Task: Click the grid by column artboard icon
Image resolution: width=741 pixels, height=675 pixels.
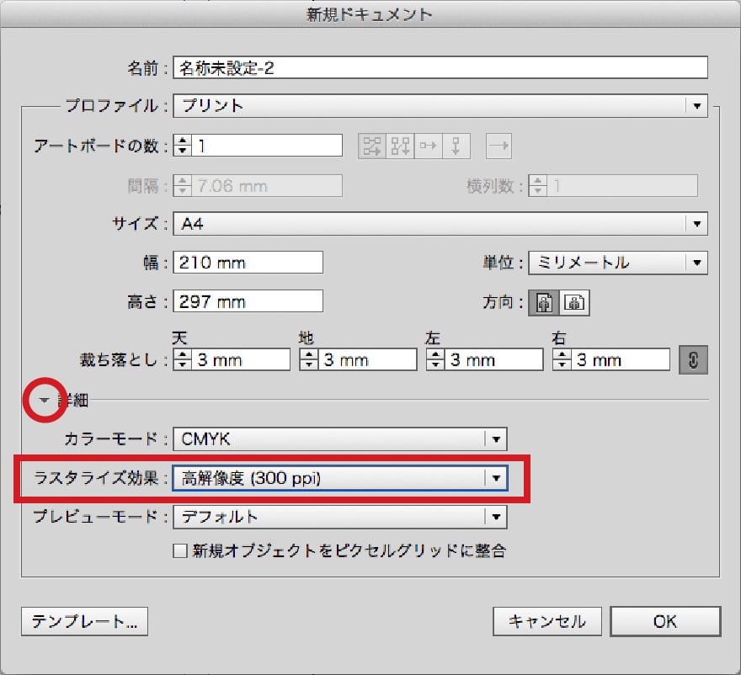Action: (400, 146)
